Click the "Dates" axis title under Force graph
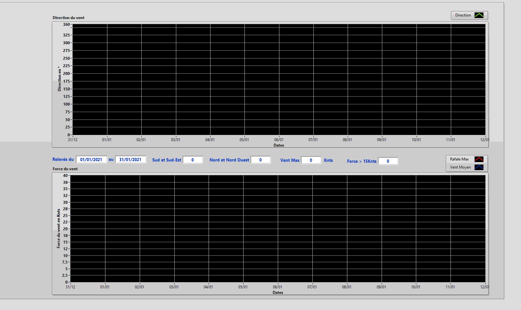Image resolution: width=521 pixels, height=310 pixels. coord(278,293)
